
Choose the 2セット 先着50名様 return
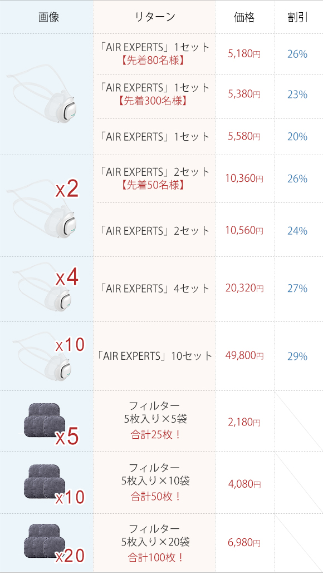tap(154, 178)
